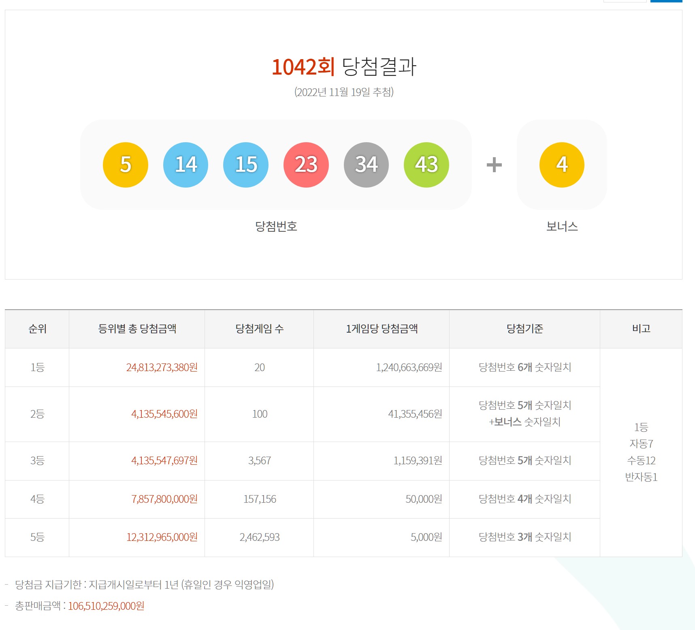Click the '당첨번호' label below the balls

(x=276, y=226)
